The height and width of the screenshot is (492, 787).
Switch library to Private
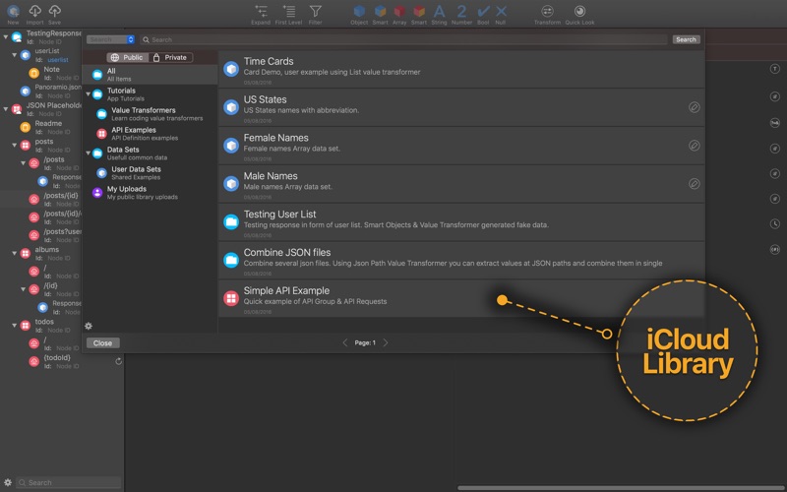pyautogui.click(x=170, y=57)
